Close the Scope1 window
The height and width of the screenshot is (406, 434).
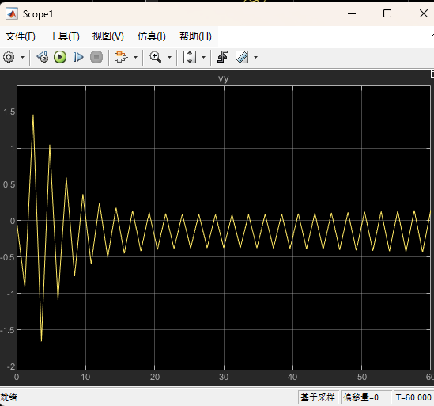point(424,13)
